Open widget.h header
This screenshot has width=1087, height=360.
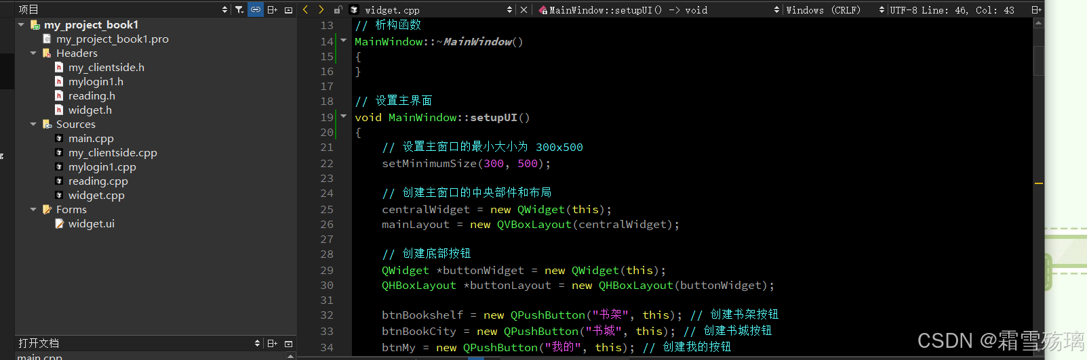coord(90,110)
